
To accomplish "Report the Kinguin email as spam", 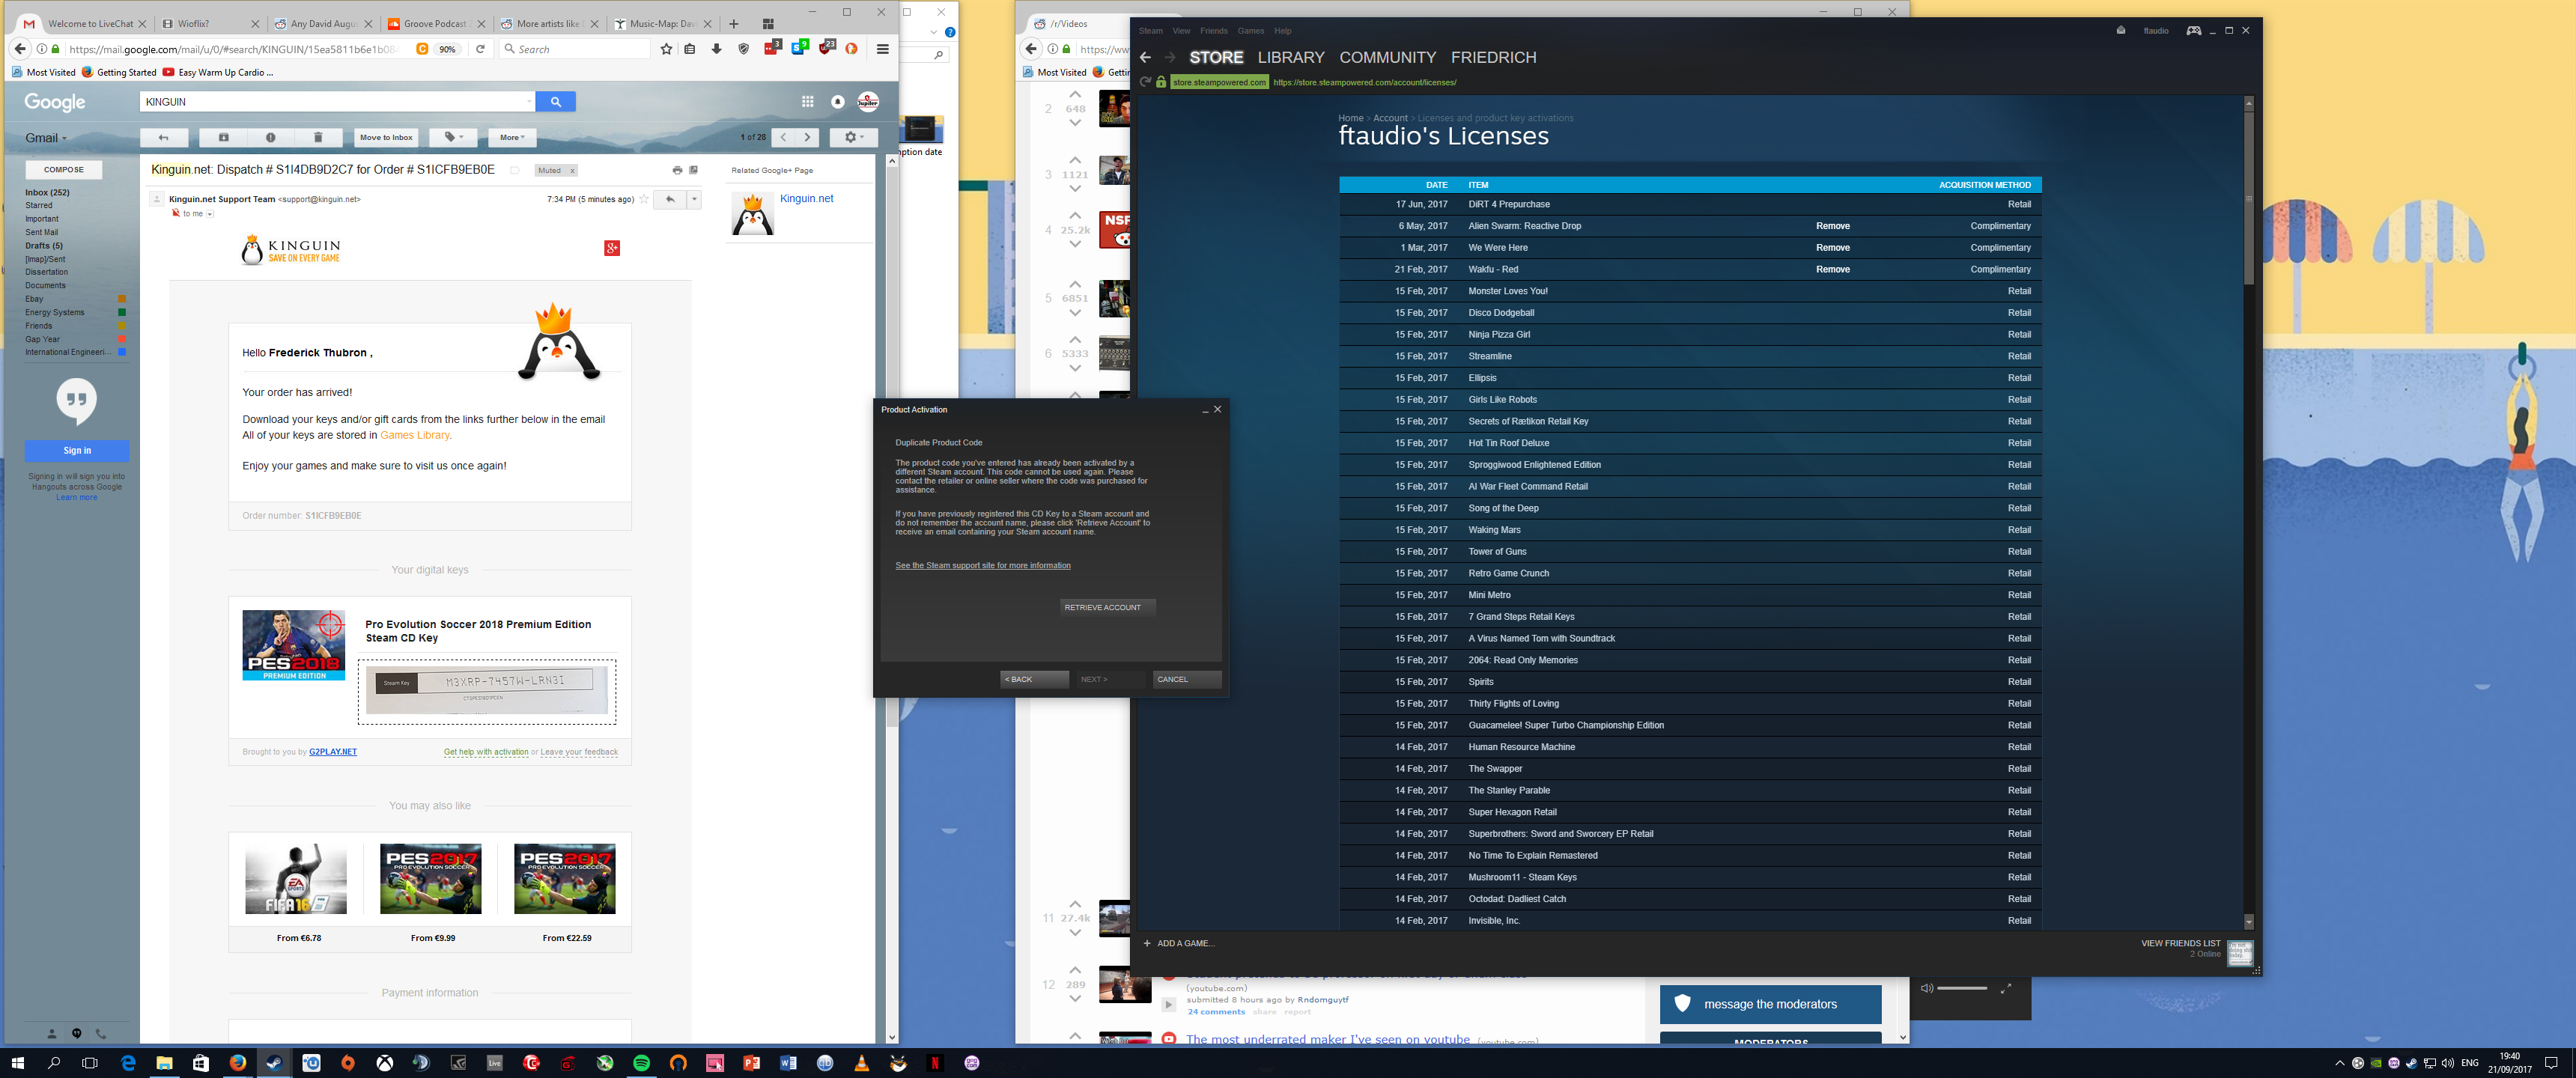I will coord(270,137).
